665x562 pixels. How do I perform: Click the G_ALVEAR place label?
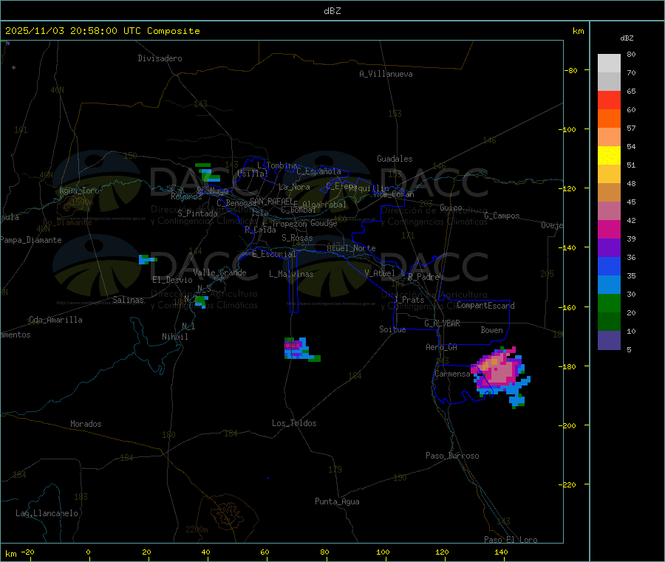(442, 323)
